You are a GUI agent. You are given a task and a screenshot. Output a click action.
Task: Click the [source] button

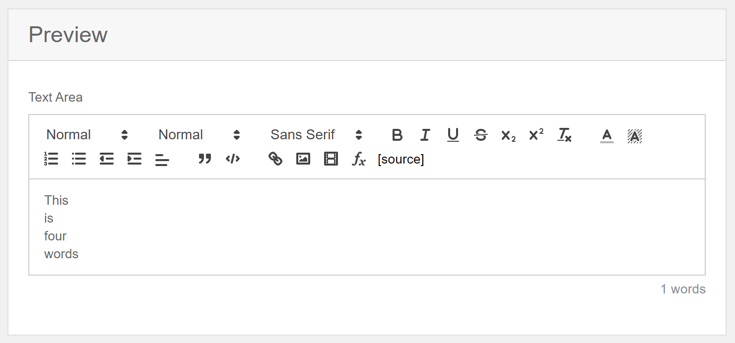click(x=401, y=159)
